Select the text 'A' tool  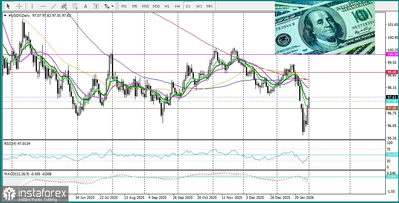85,6
